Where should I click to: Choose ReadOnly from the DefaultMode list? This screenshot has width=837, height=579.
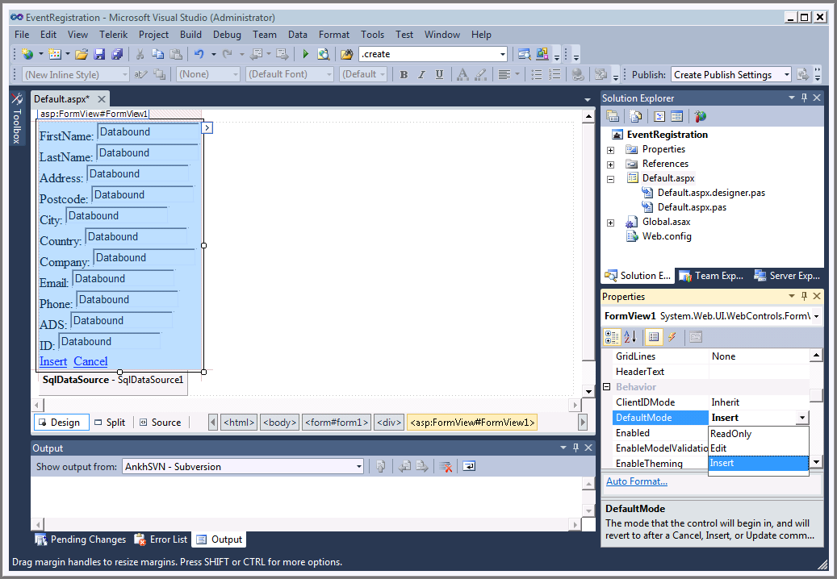(730, 434)
